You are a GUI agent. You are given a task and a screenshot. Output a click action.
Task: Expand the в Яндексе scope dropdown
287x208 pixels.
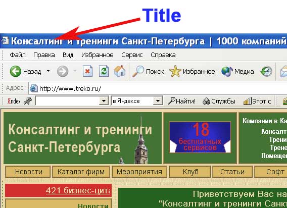pos(158,101)
